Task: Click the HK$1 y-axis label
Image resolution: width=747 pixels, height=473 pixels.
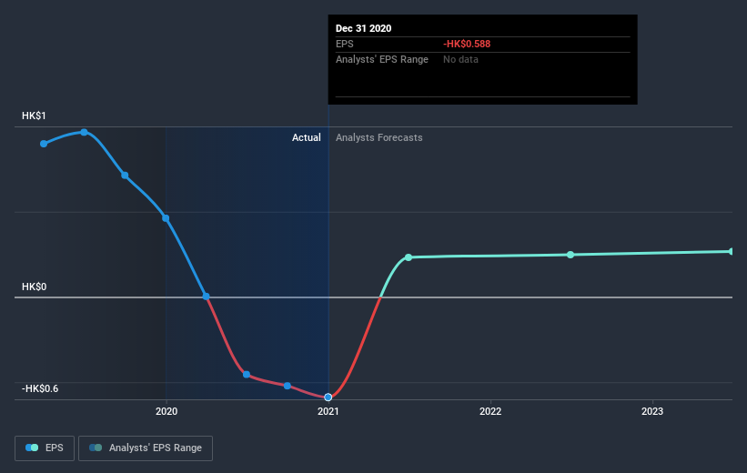Action: pos(34,116)
